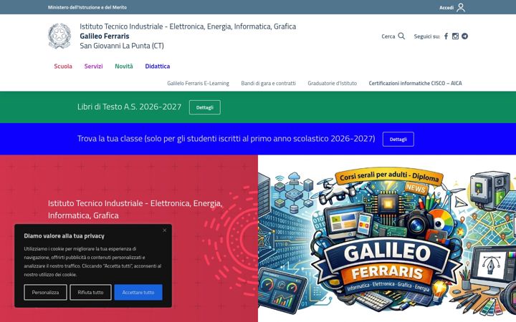Click the Galileo Ferraris school name title
This screenshot has height=322, width=516.
tap(105, 36)
